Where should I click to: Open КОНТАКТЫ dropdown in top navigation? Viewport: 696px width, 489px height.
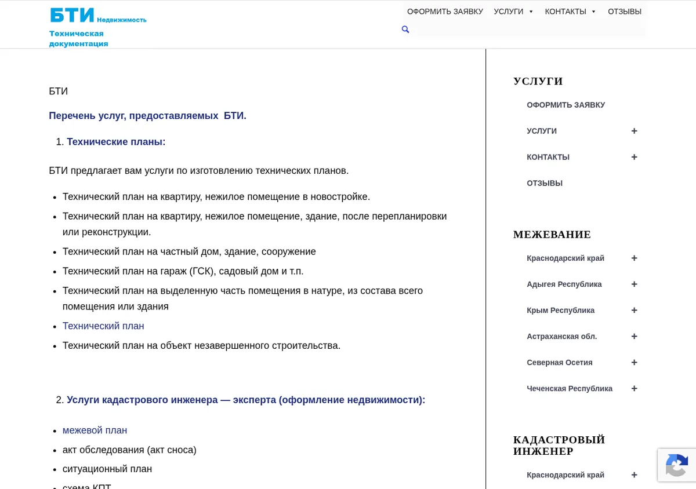point(571,12)
